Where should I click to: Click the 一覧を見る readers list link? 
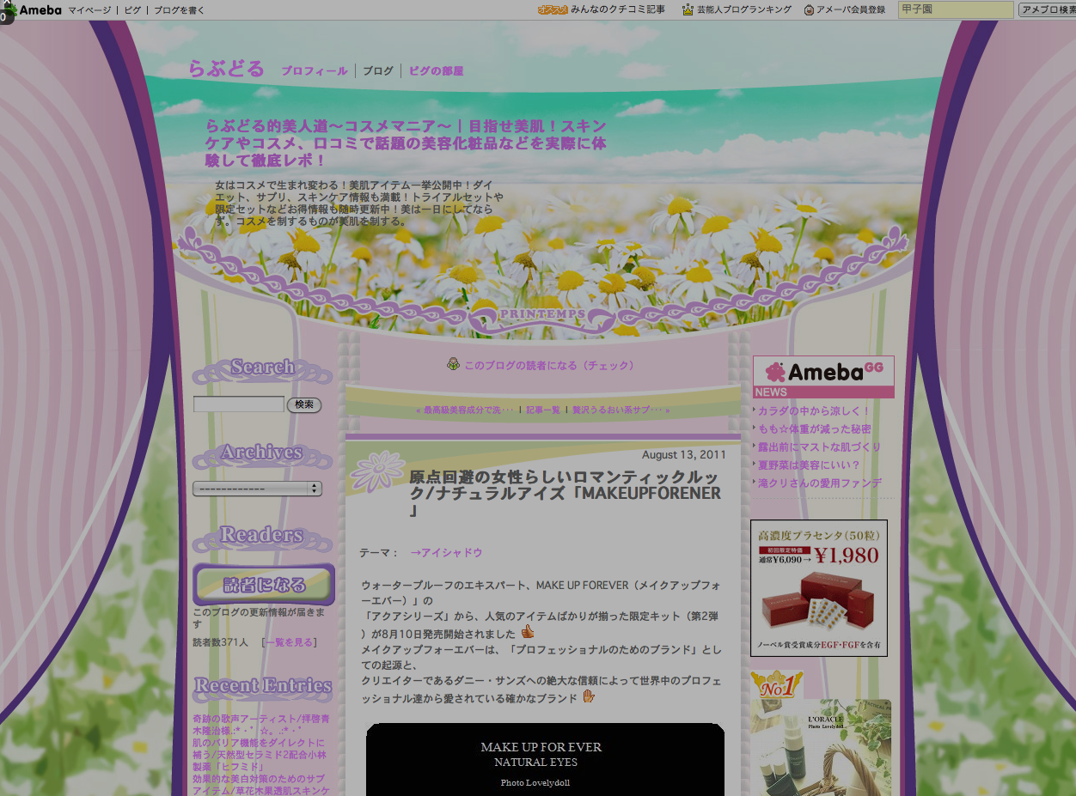(290, 642)
